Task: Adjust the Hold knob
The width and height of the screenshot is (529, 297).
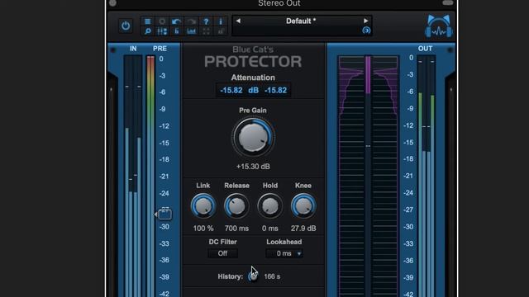Action: click(270, 205)
